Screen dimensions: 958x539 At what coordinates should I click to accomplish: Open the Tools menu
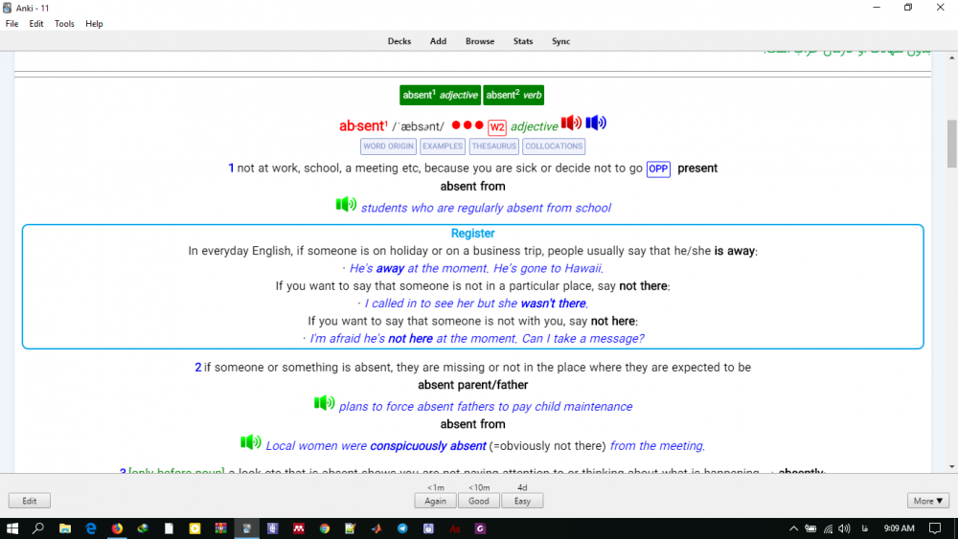point(64,24)
